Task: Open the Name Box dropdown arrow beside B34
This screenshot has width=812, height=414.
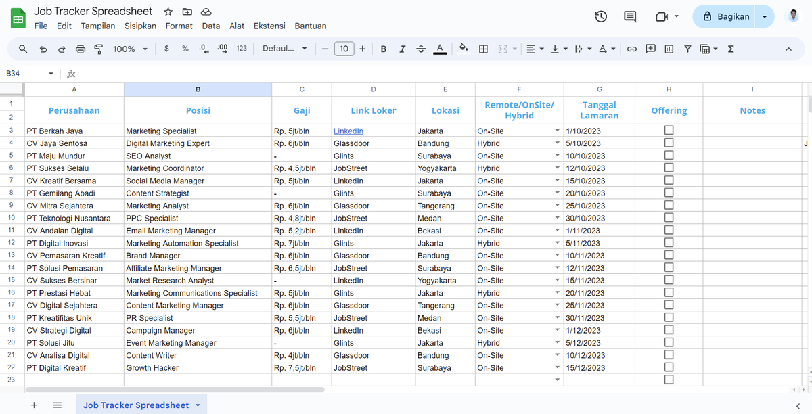Action: point(51,74)
